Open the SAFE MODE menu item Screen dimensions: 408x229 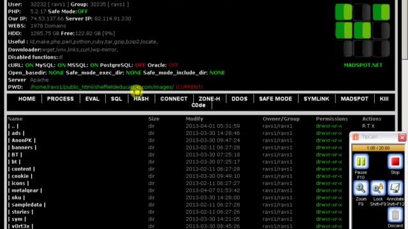point(275,99)
